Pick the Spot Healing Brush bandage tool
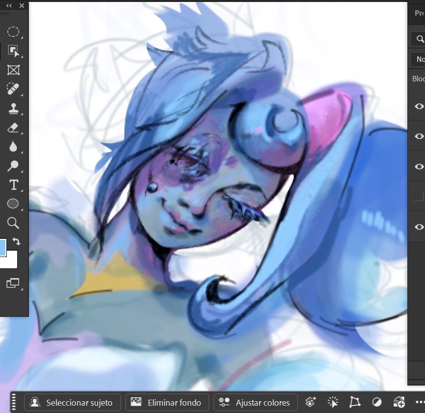Image resolution: width=425 pixels, height=413 pixels. (13, 89)
